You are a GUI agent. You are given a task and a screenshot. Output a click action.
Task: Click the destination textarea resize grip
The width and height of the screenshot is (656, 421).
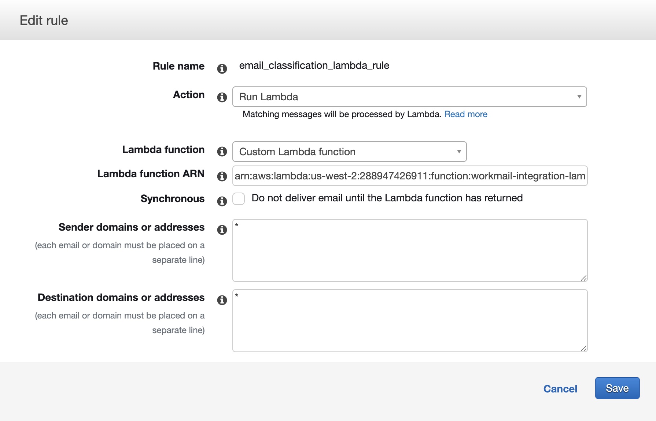(584, 348)
